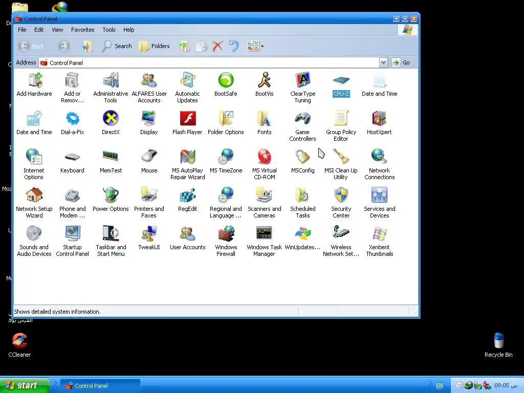524x393 pixels.
Task: Open Folder Options icon
Action: (x=226, y=123)
